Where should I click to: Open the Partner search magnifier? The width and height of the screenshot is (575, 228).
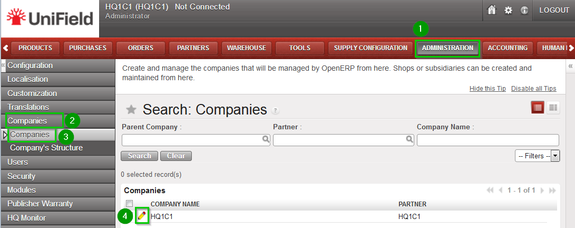410,139
